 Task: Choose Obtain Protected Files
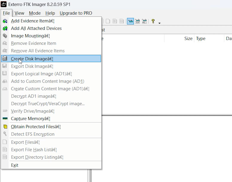(51, 127)
